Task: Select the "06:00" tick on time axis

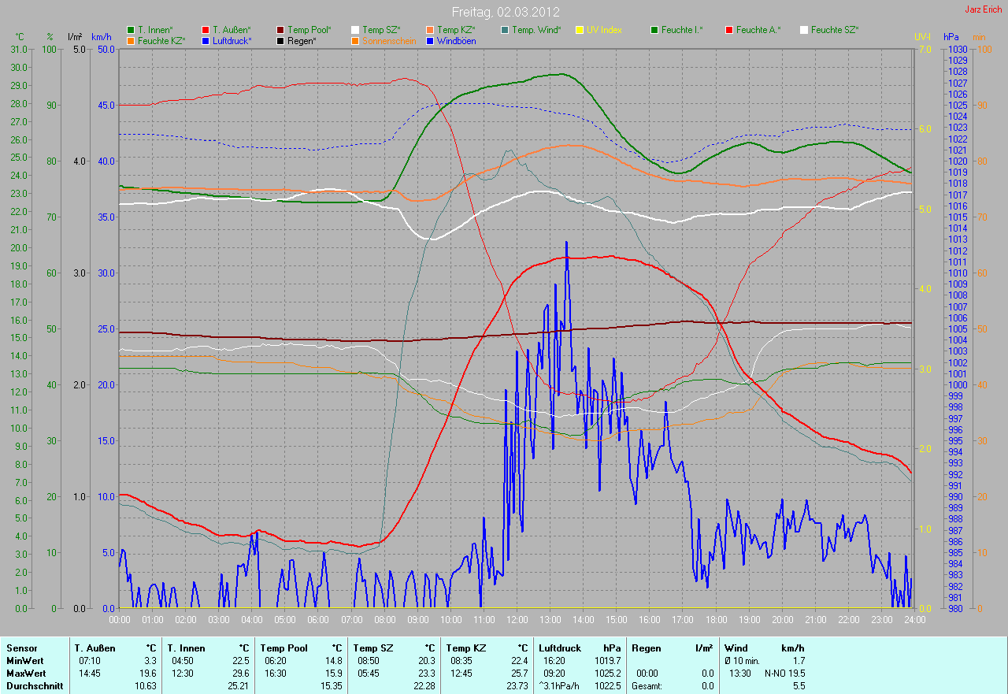Action: click(x=318, y=620)
